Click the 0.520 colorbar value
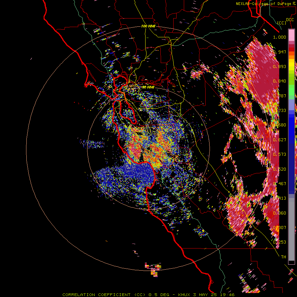The image size is (297, 297). pyautogui.click(x=280, y=169)
